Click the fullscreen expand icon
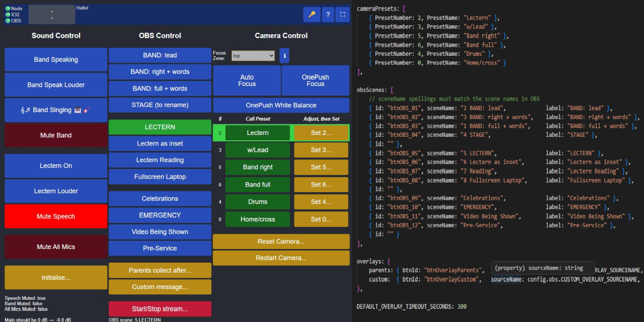Image resolution: width=644 pixels, height=322 pixels. [x=343, y=15]
